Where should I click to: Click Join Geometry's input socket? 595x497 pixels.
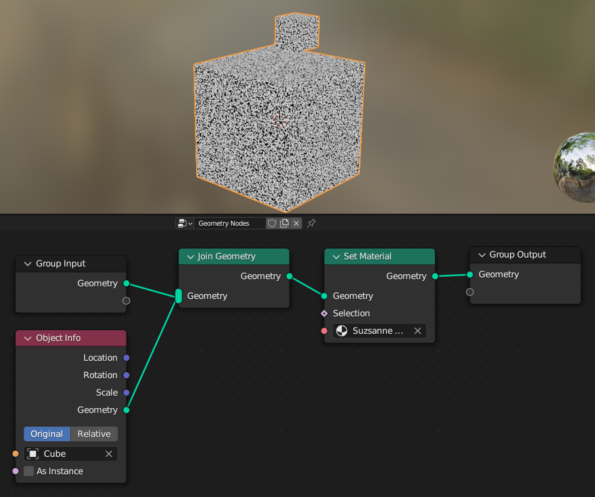(x=178, y=296)
